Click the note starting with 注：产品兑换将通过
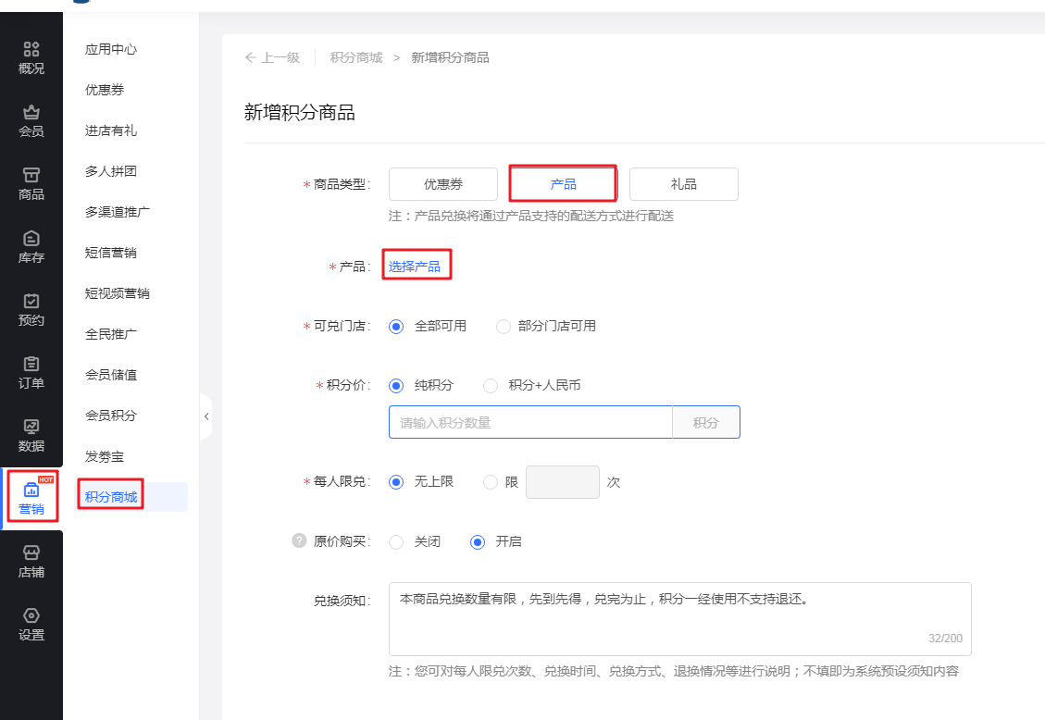 click(x=531, y=216)
